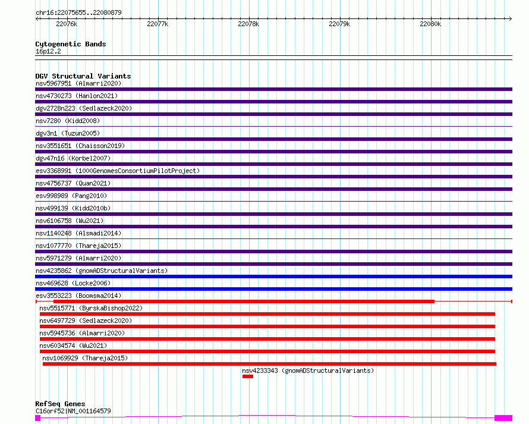Screen dimensions: 529x424
Task: Click nsv6106758 (Wu2021) variant label
Action: point(70,221)
